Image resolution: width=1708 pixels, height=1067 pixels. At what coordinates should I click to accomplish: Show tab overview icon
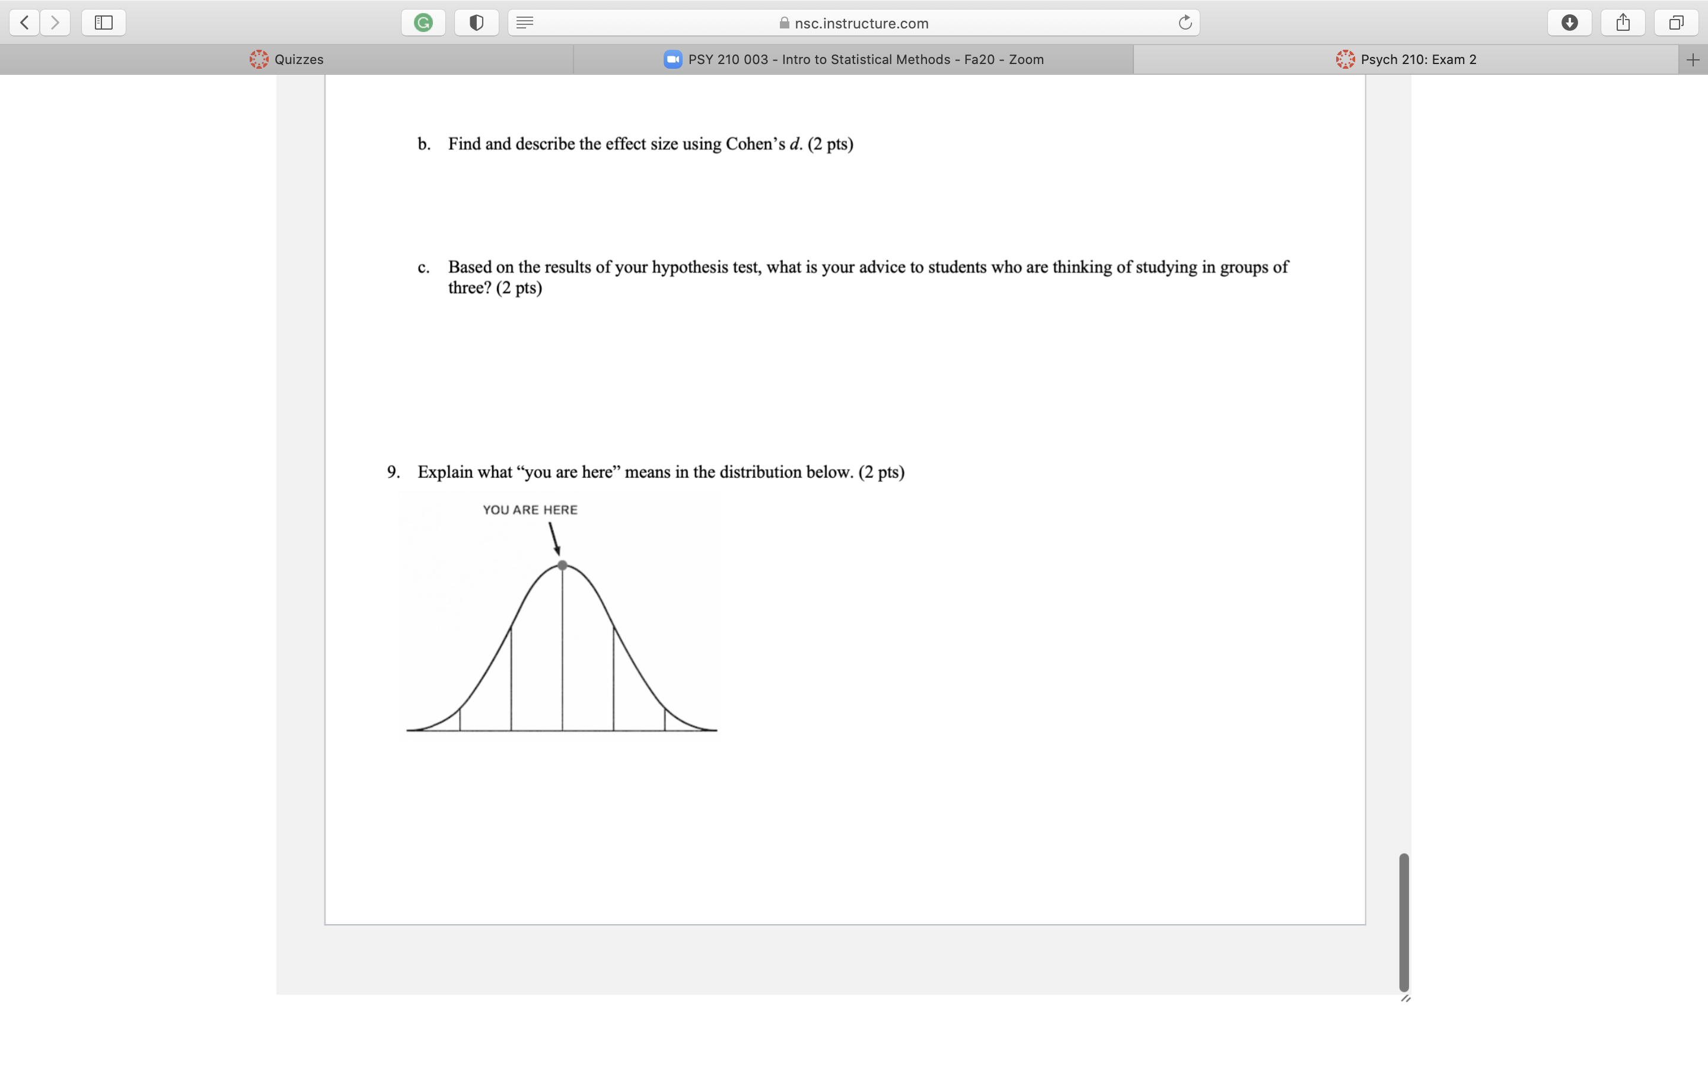click(x=1676, y=23)
